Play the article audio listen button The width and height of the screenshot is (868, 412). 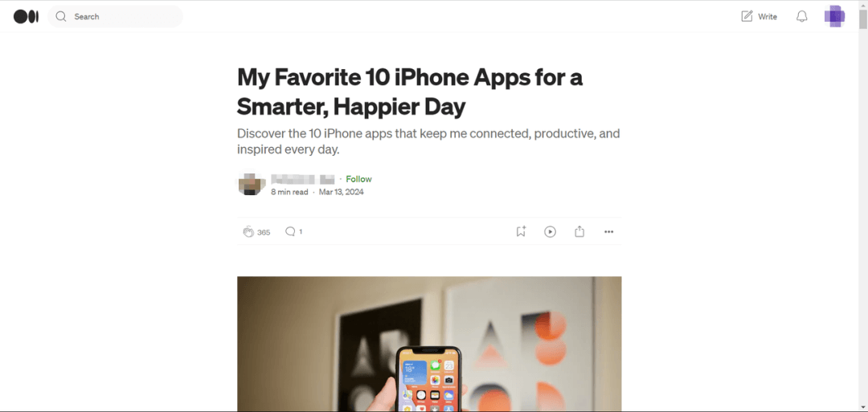click(550, 232)
